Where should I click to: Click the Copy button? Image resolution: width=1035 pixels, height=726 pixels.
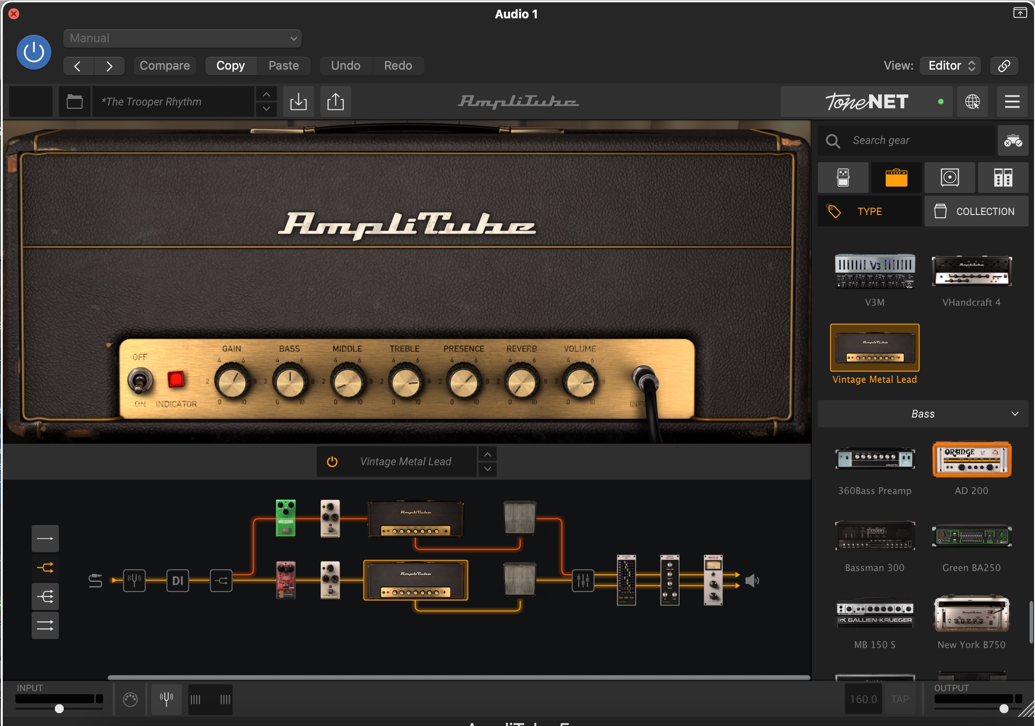point(231,66)
